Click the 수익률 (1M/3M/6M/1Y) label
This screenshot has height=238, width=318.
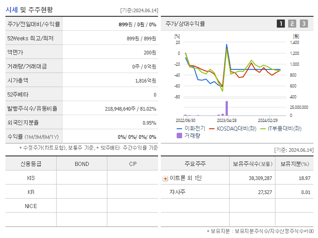click(x=33, y=137)
